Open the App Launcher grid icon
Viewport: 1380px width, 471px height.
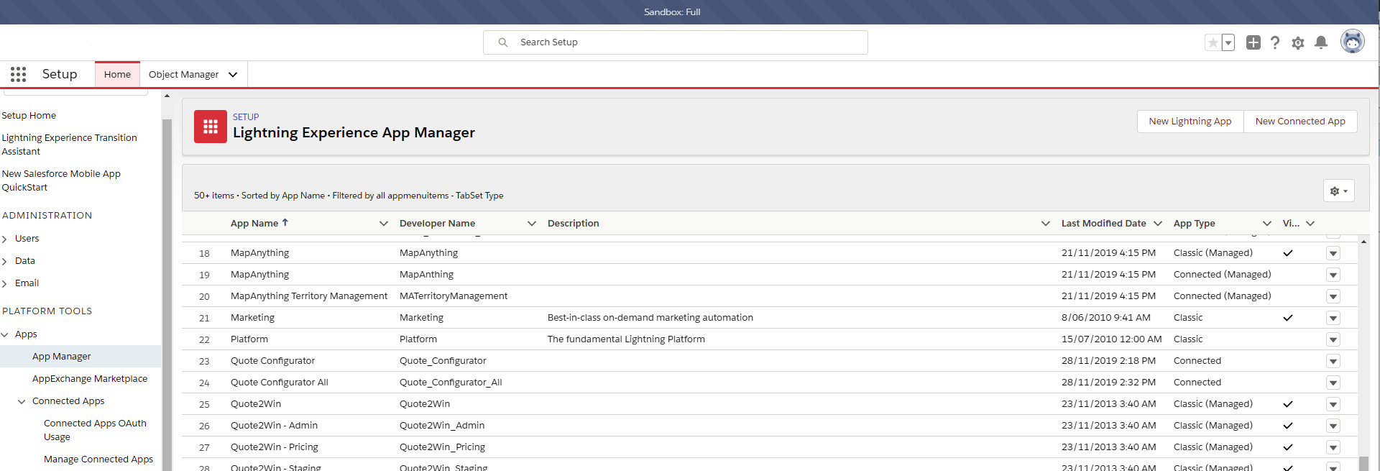pos(18,74)
